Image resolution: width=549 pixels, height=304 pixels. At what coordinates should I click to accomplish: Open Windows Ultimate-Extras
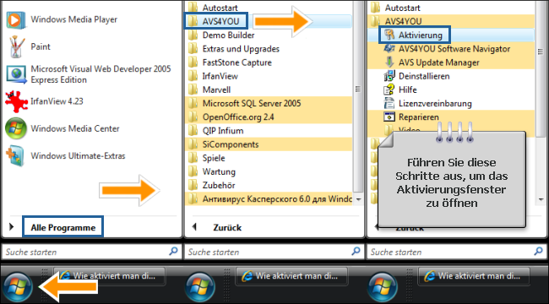pyautogui.click(x=67, y=156)
